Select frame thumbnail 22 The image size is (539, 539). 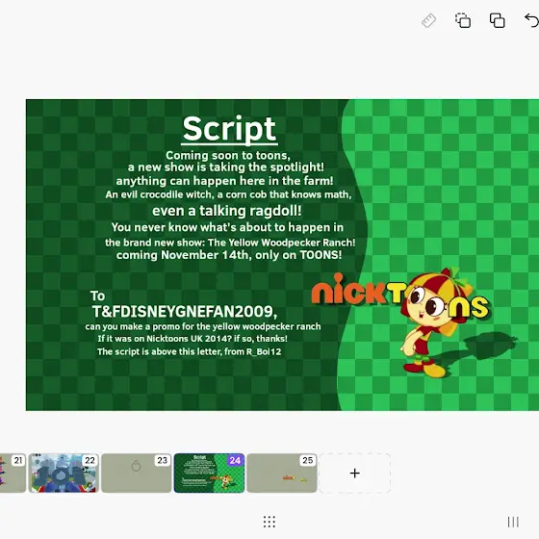(64, 473)
